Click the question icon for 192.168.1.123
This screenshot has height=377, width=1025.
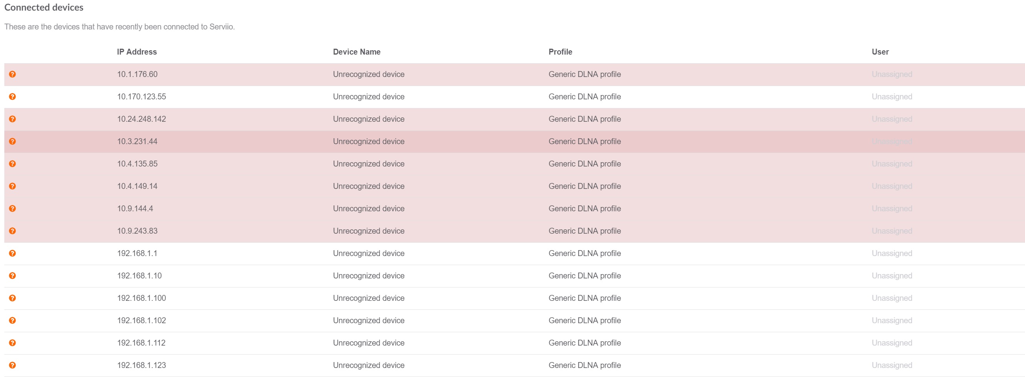[12, 365]
